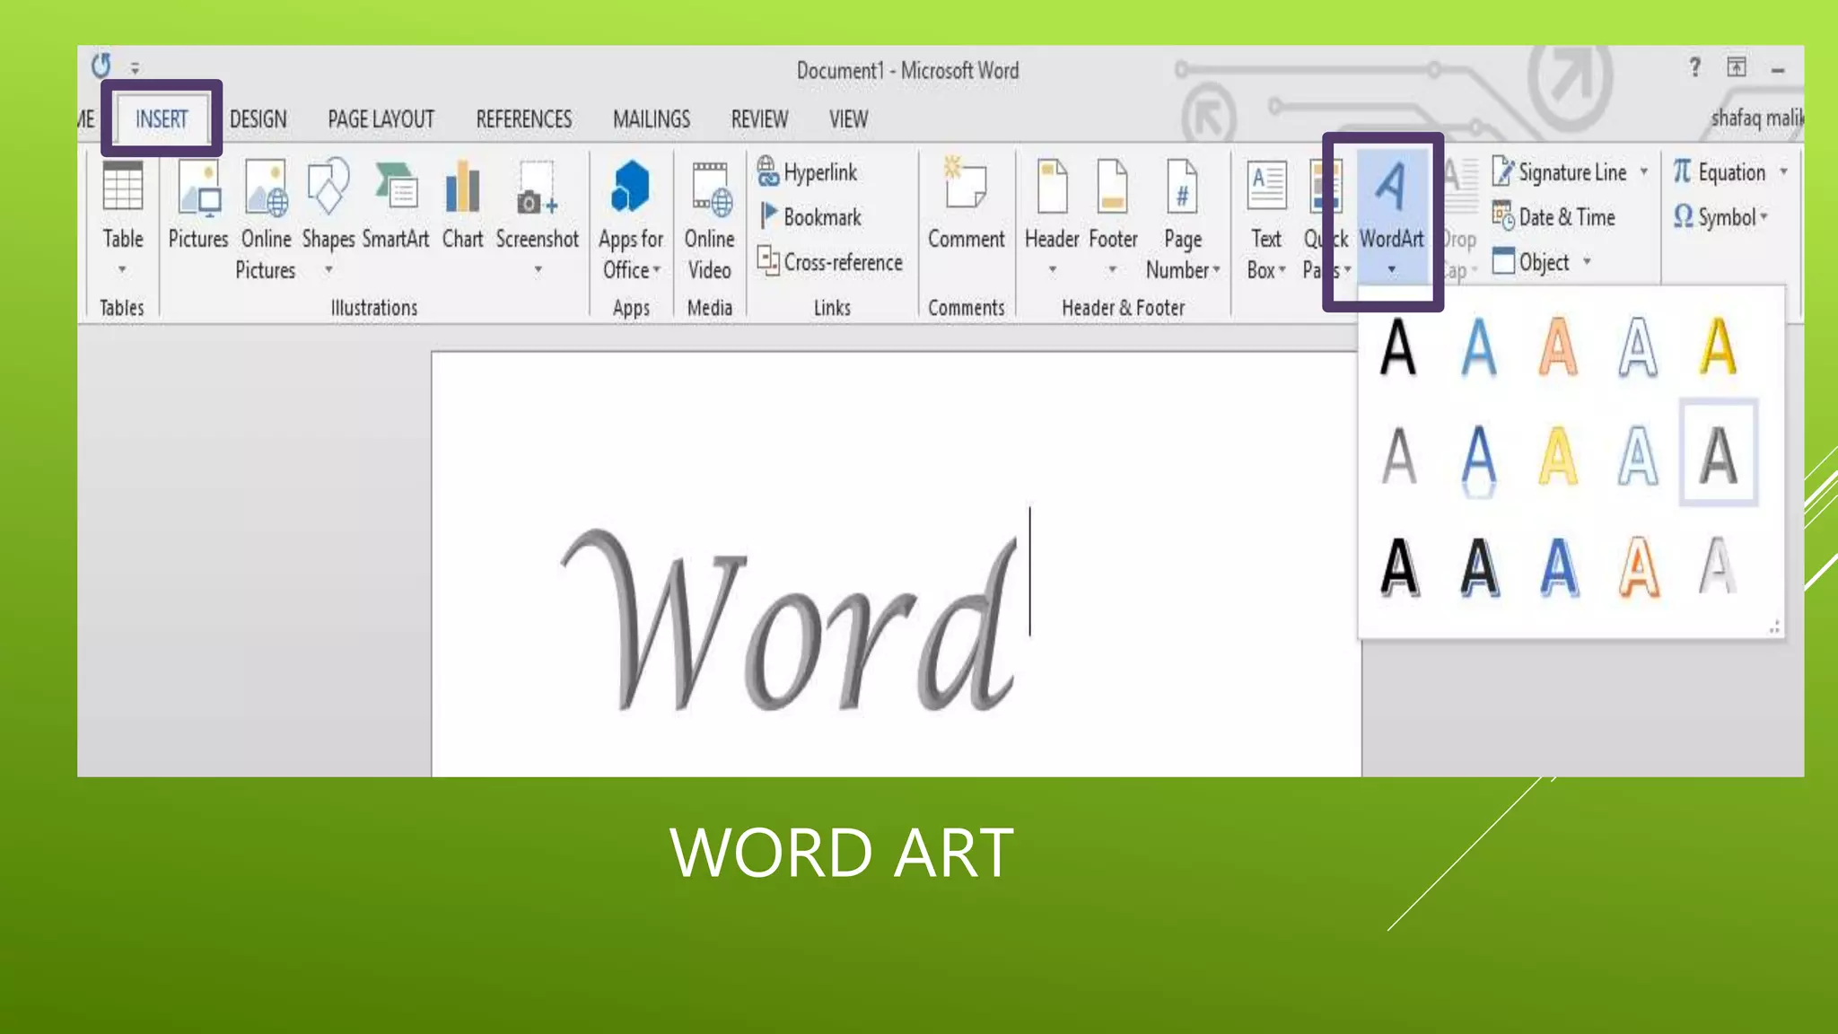Open the Table insert menu

122,220
